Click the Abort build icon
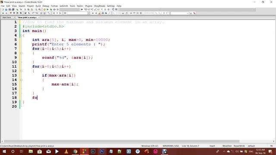276x155 pixels. coord(57,9)
